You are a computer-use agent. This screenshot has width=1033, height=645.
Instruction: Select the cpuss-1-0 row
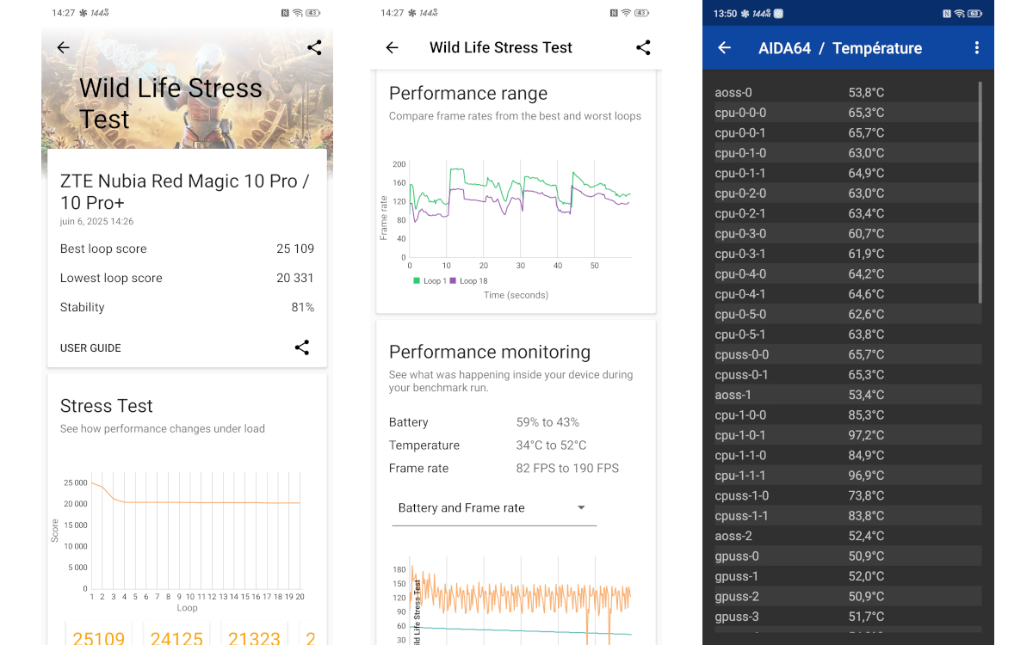click(846, 495)
